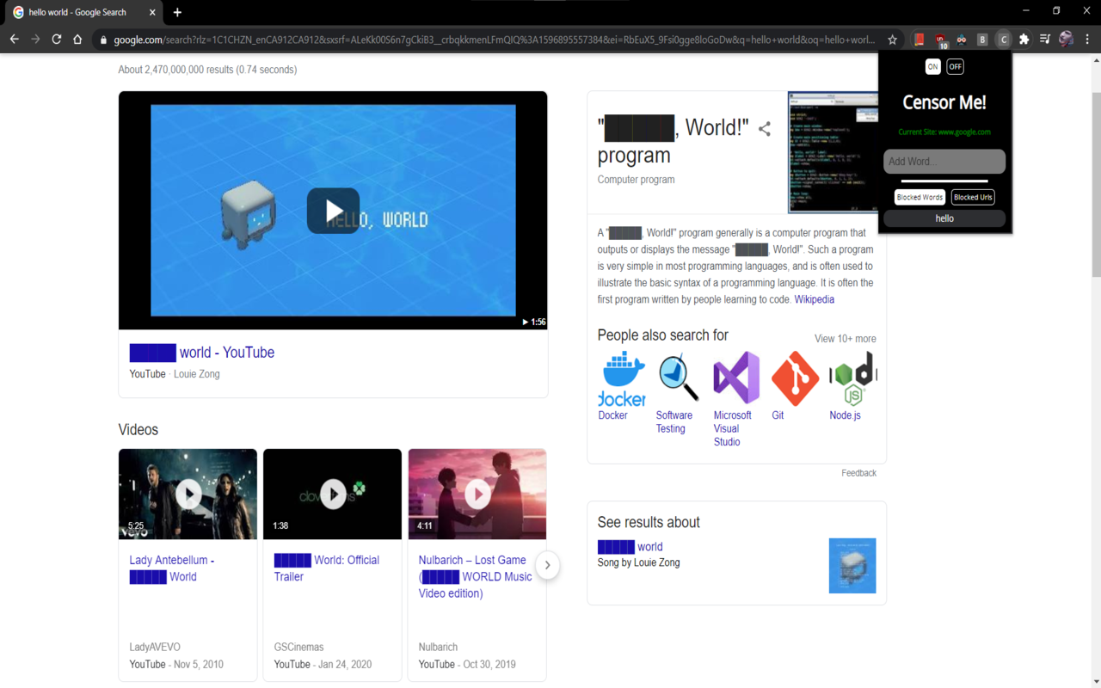1101x688 pixels.
Task: Bookmark this page with the star icon
Action: (x=893, y=40)
